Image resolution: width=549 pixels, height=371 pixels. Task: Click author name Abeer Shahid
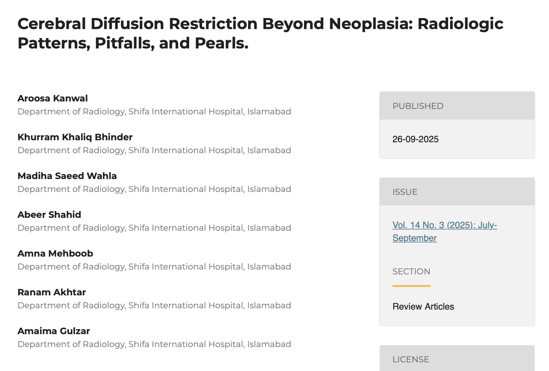tap(49, 215)
